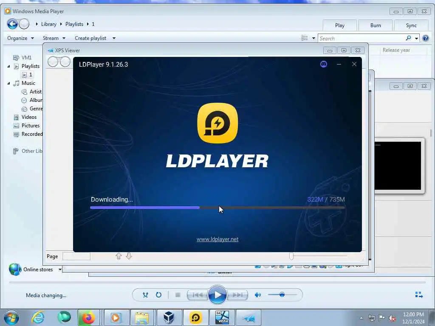Click the XPS Viewer Page number field
The width and height of the screenshot is (435, 326).
click(x=76, y=256)
